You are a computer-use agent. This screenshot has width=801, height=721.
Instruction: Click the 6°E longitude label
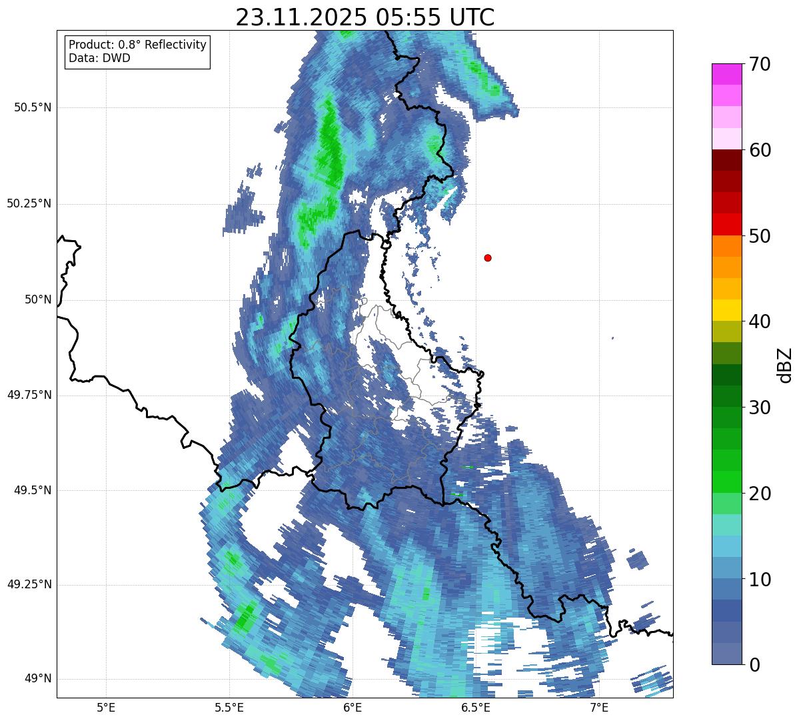[353, 708]
